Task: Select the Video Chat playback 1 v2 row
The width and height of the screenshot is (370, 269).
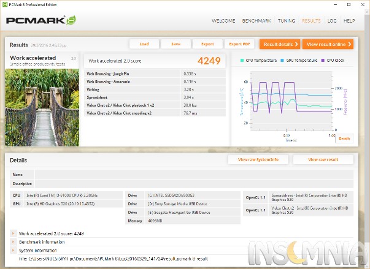Action: coord(155,105)
